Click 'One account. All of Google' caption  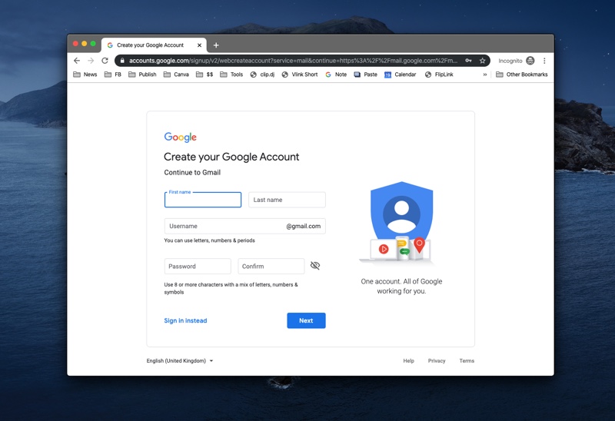401,281
